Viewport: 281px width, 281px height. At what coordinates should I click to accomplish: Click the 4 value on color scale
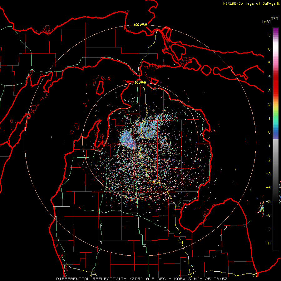coord(269,77)
